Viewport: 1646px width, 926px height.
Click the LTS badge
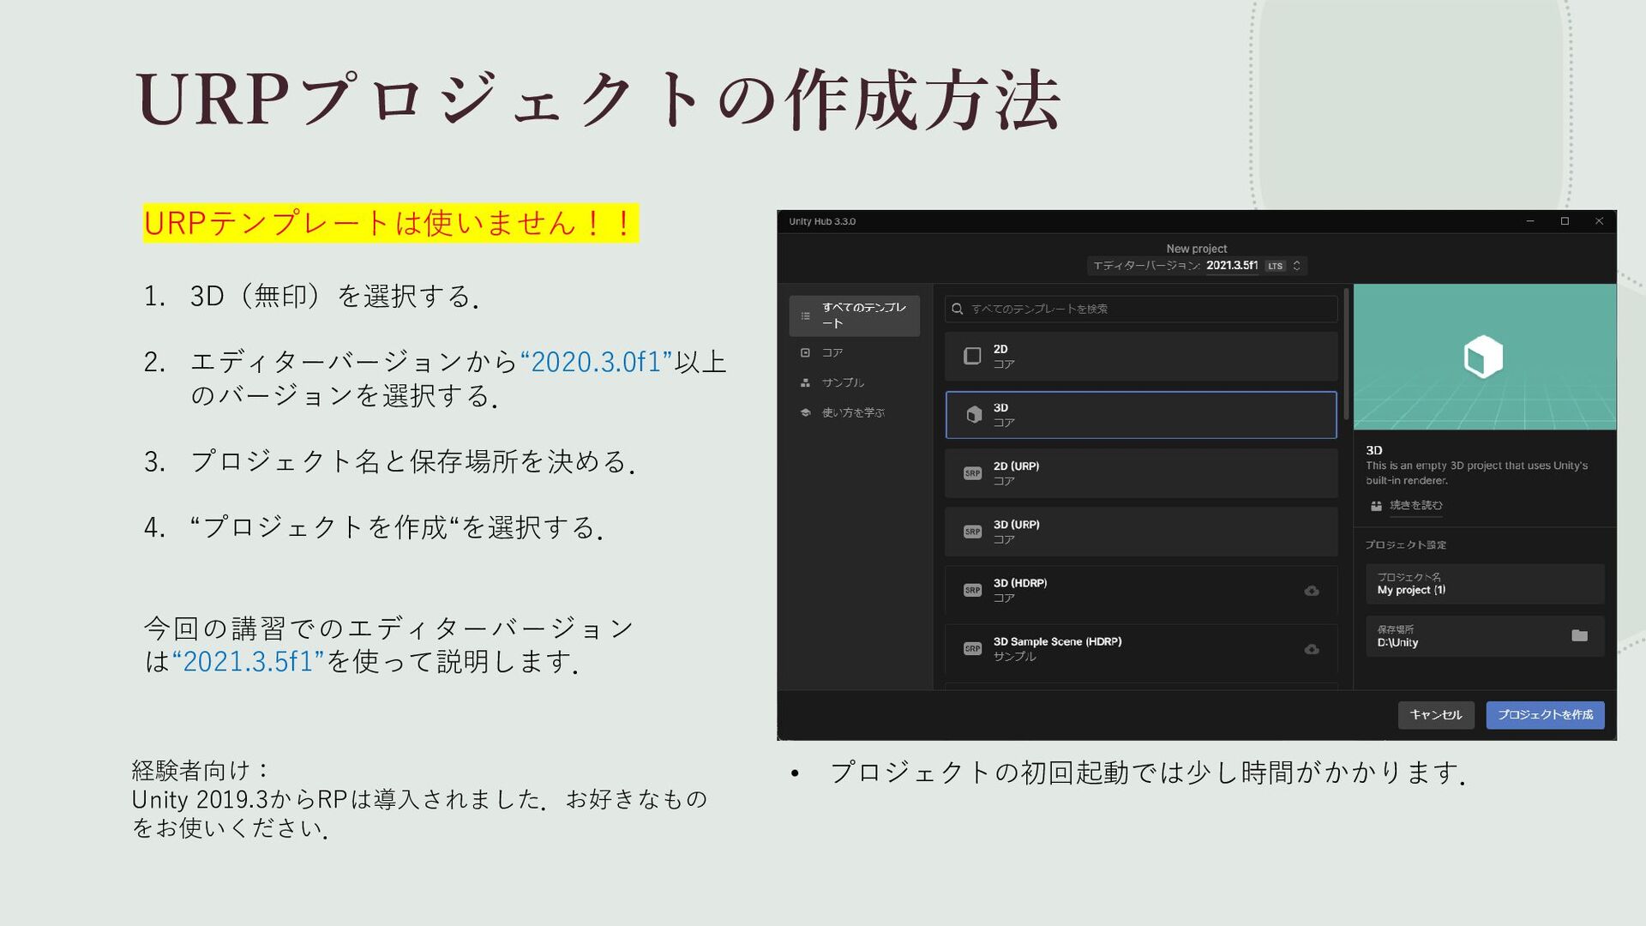pos(1276,266)
